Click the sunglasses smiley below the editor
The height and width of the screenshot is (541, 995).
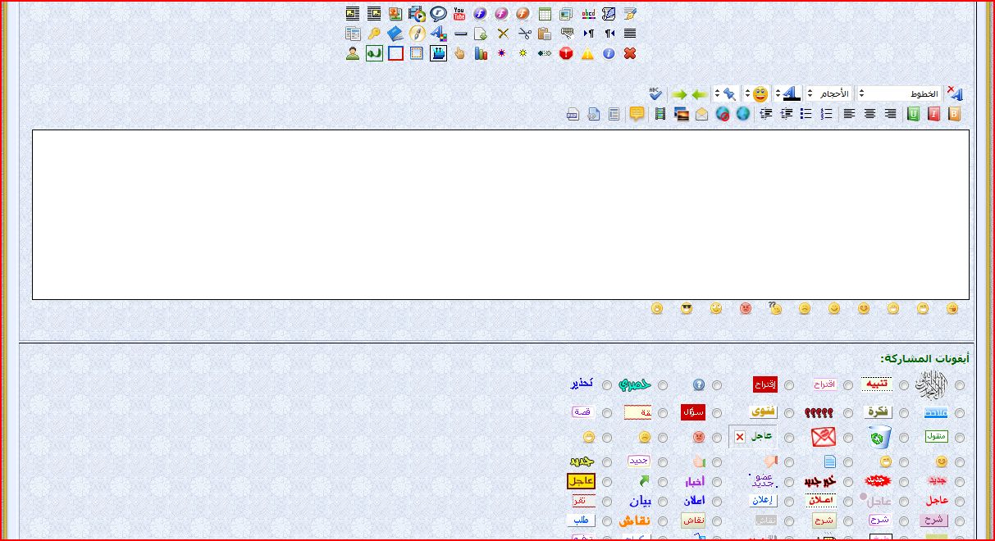(687, 309)
